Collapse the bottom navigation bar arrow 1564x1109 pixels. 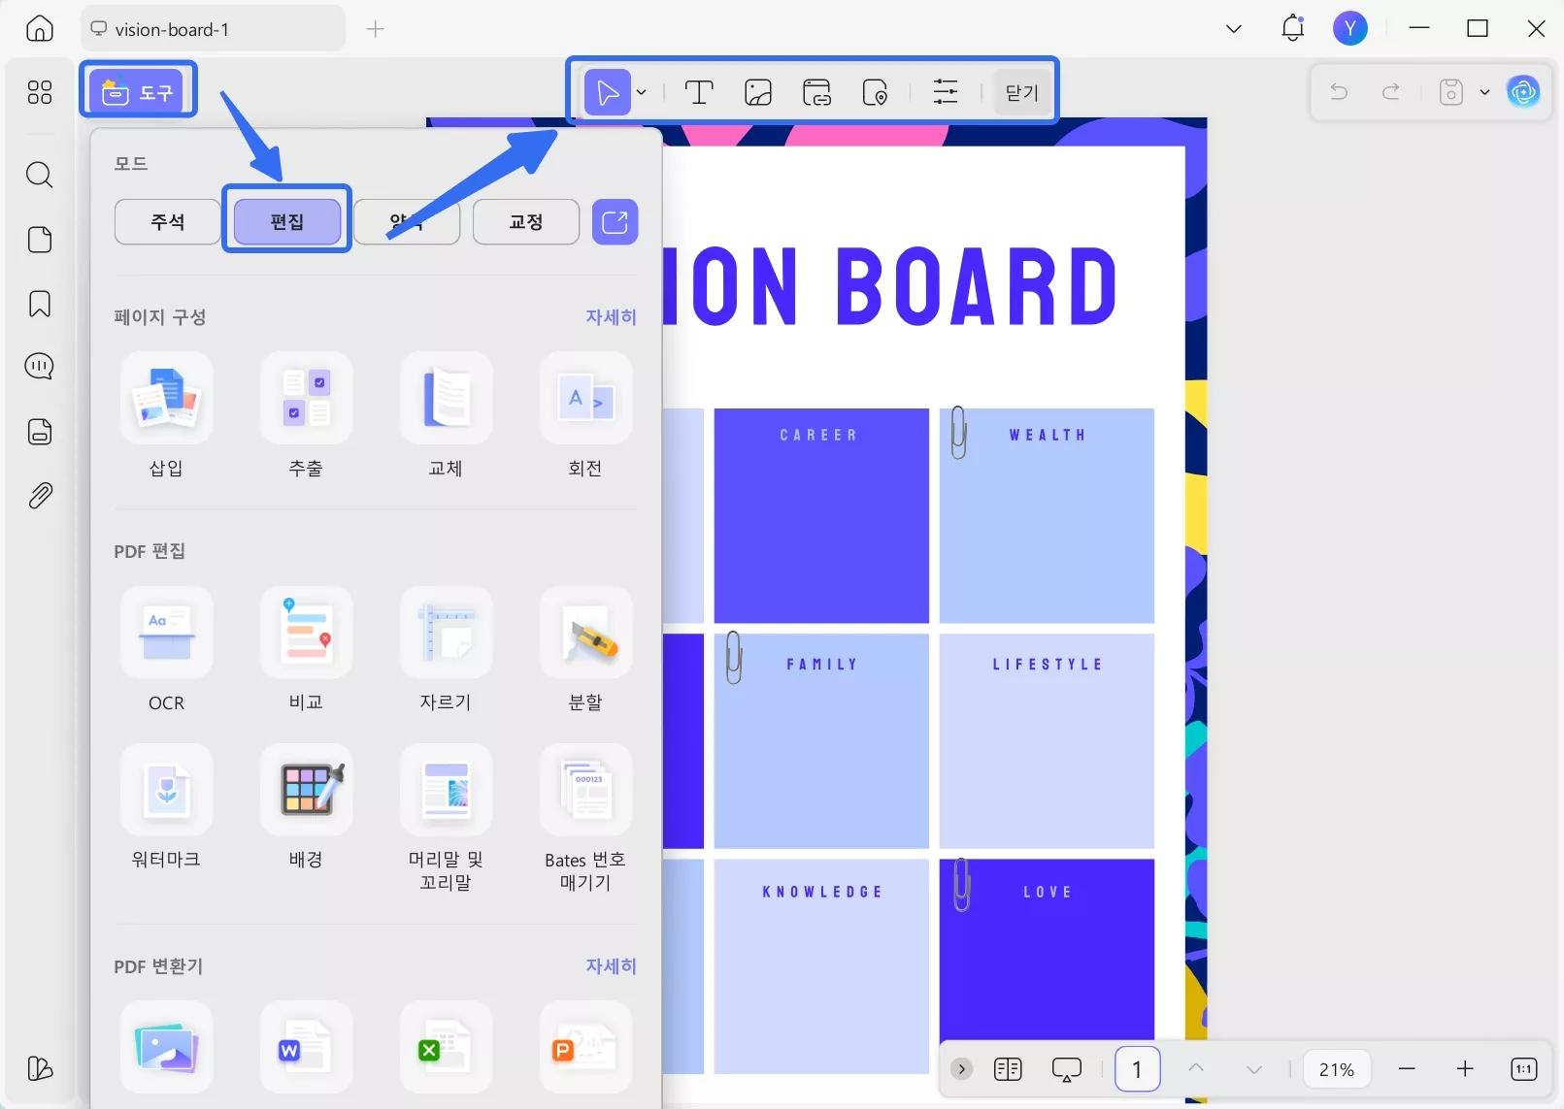(x=961, y=1069)
